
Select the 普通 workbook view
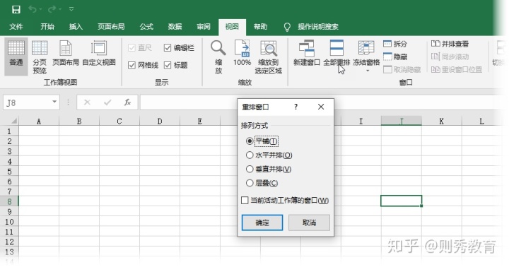(x=16, y=56)
